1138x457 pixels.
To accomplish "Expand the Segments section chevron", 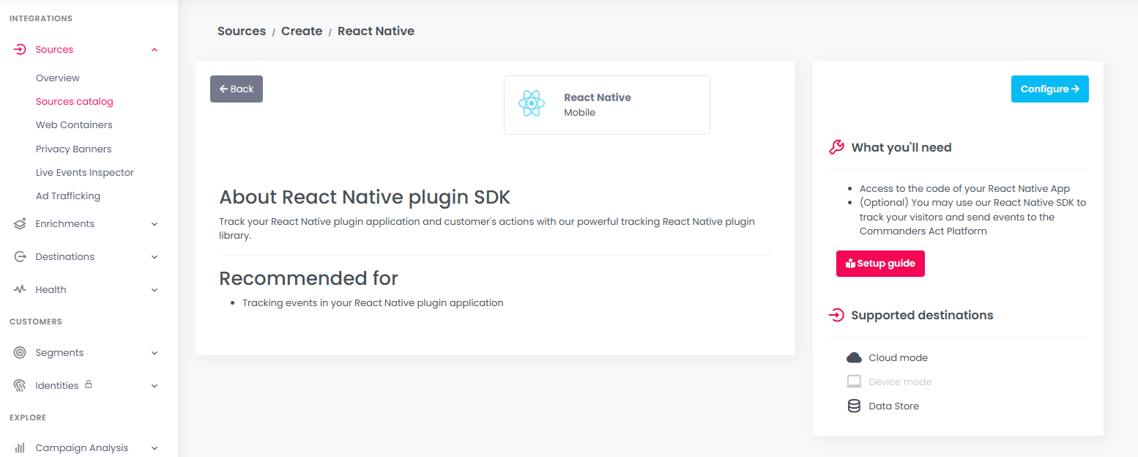I will (155, 353).
